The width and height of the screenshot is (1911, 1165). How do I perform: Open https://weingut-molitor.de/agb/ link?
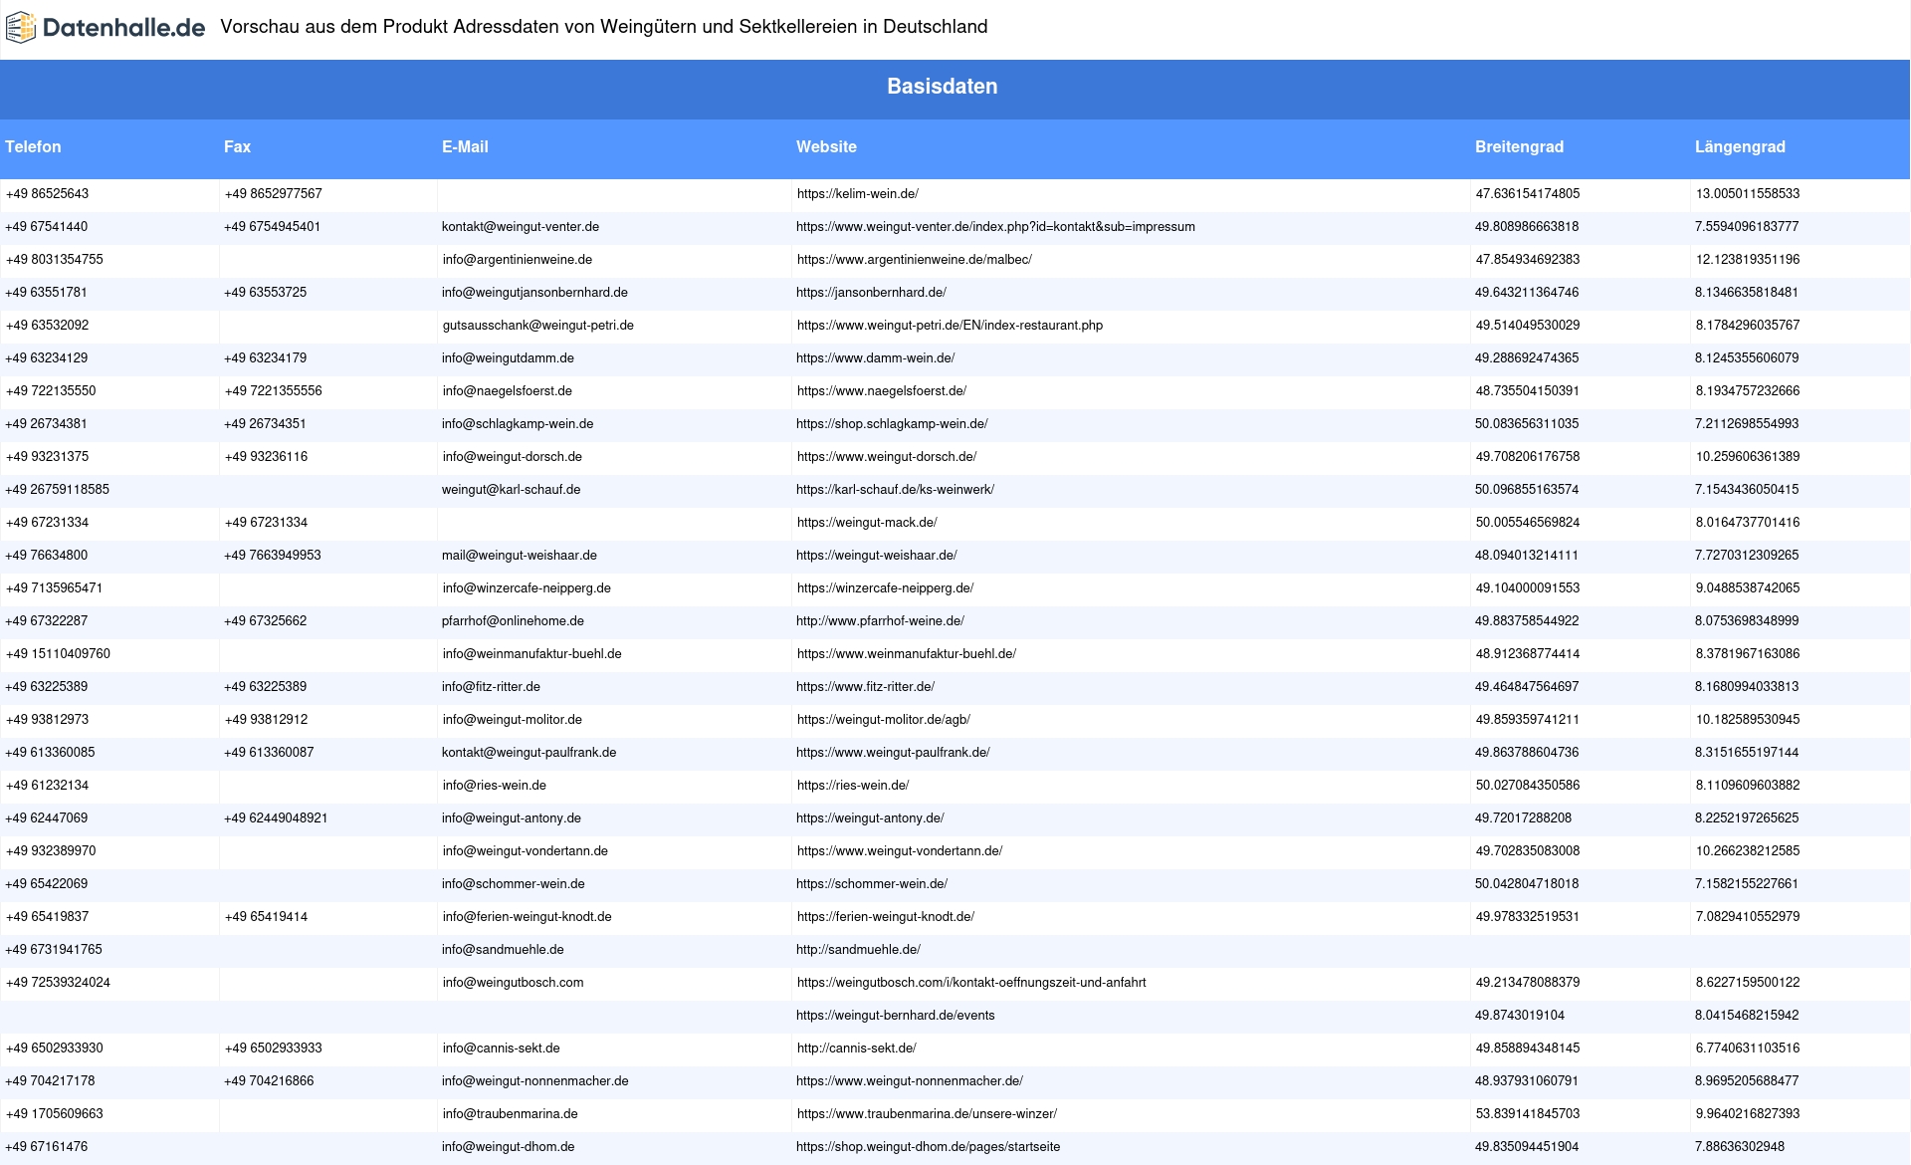pos(883,720)
